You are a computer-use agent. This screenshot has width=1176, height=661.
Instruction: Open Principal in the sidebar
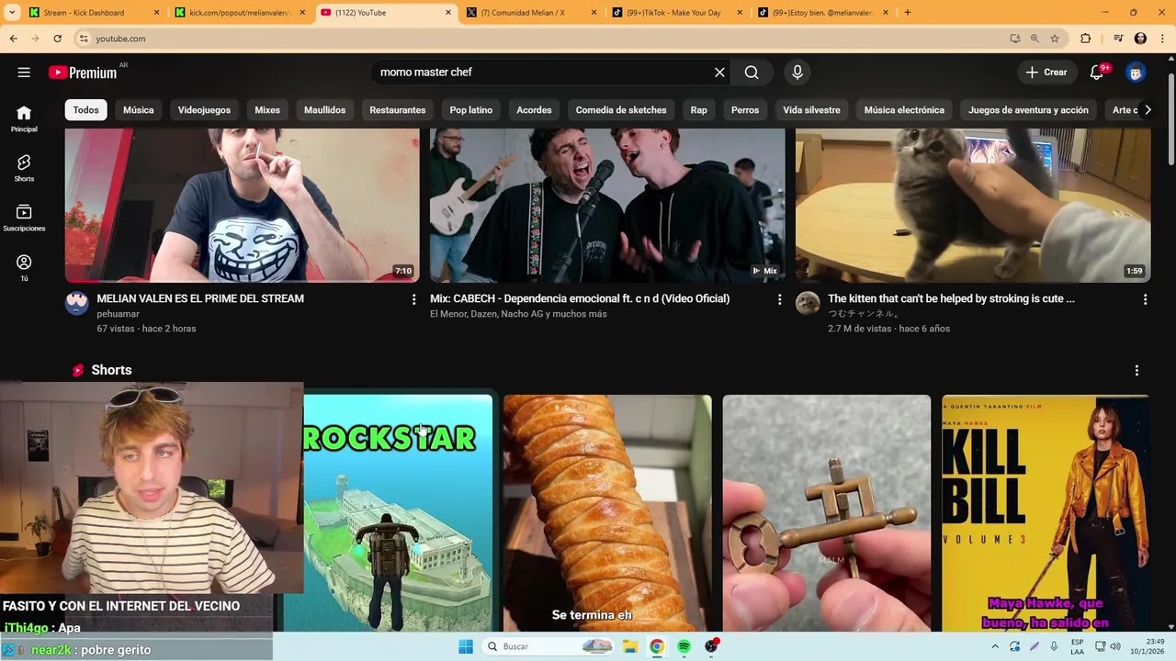pos(24,118)
